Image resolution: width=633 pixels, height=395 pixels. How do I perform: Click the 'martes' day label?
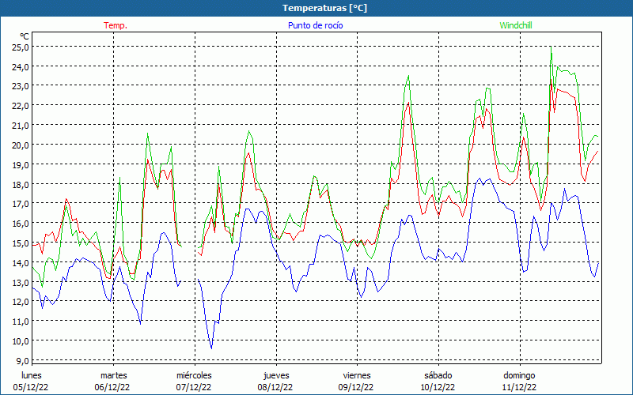[114, 375]
